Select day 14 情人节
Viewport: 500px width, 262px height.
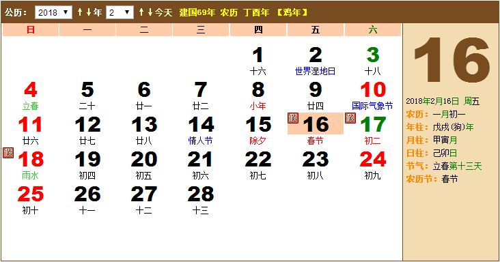pos(201,130)
